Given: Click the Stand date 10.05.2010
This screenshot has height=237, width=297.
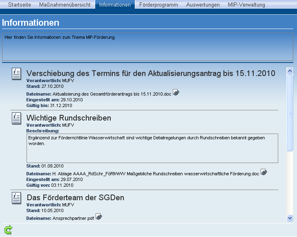Looking at the screenshot, I should pos(52,211).
